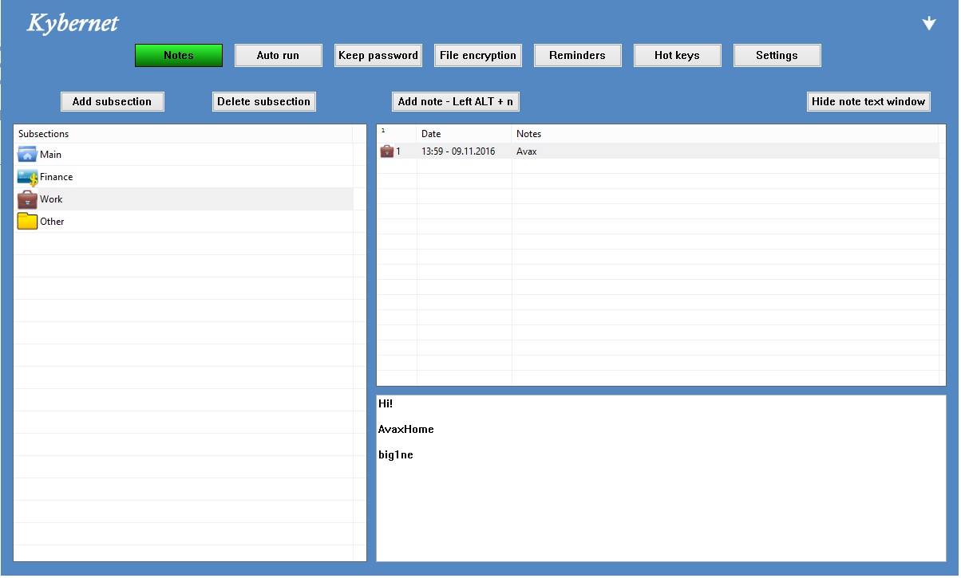Click the yellow Other folder icon
The width and height of the screenshot is (961, 578).
[27, 222]
